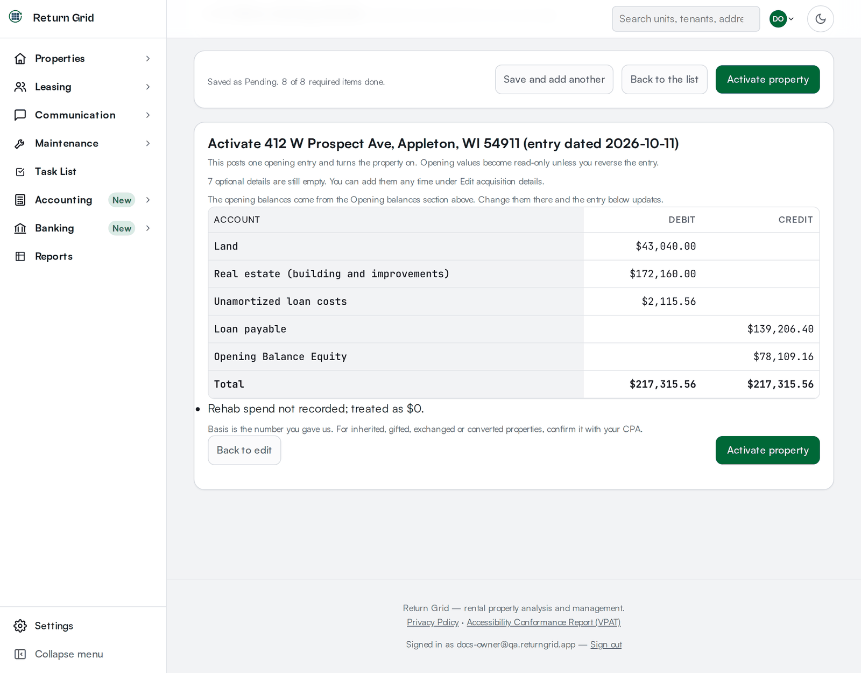Screen dimensions: 861x673
Task: Click Real estate debit $172,160.00 cell
Action: tap(663, 274)
